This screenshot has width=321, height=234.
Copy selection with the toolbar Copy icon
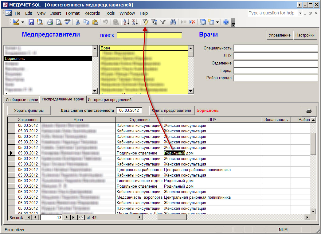tap(86, 22)
